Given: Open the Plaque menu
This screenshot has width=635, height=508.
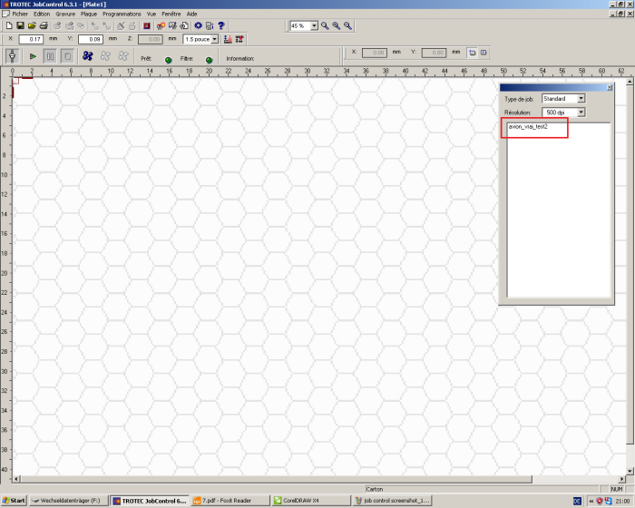Looking at the screenshot, I should point(89,14).
